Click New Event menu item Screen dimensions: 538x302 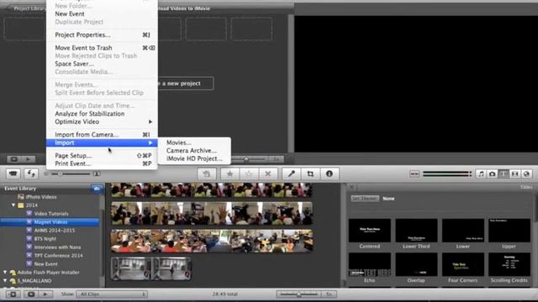point(102,13)
